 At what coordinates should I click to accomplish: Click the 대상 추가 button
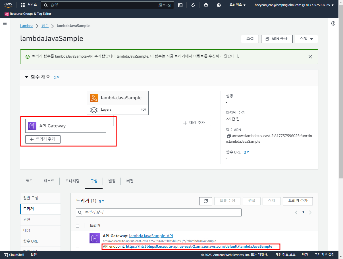click(x=194, y=123)
